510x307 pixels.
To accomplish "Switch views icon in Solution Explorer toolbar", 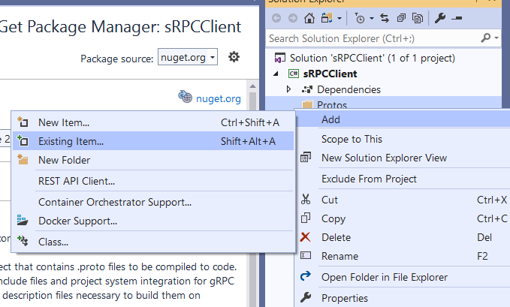I will [327, 18].
